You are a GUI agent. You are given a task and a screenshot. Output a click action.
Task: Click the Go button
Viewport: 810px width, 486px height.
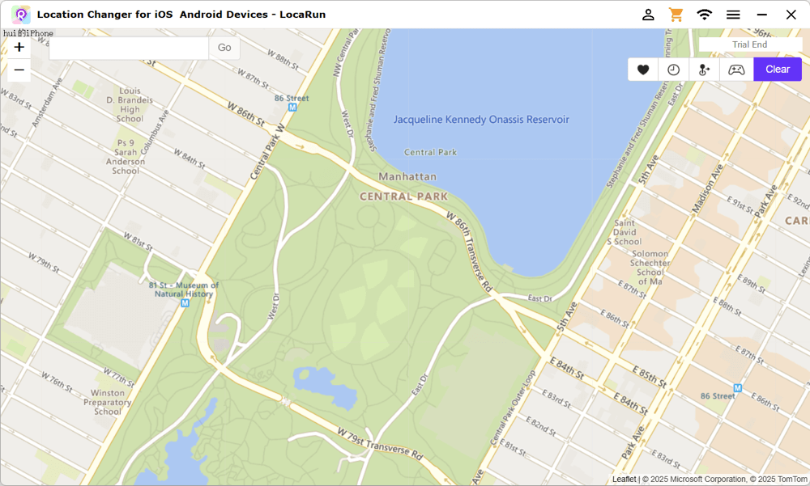224,48
